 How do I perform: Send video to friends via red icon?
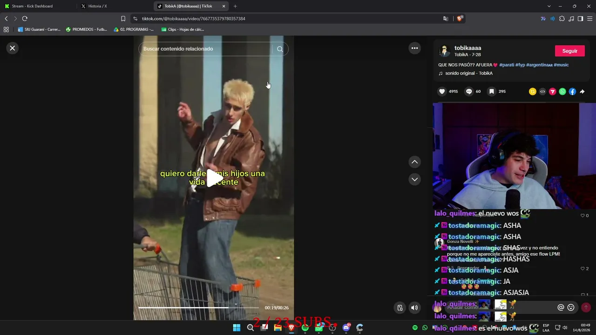pos(553,92)
